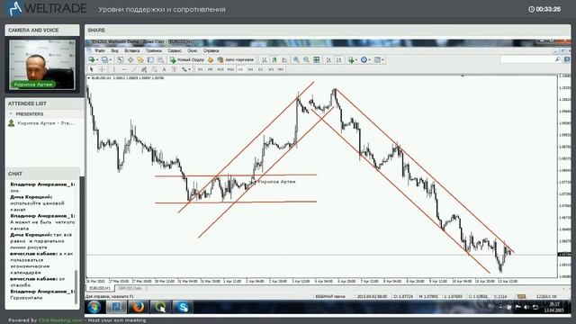This screenshot has width=576, height=324.
Task: Click the New Chart toolbar icon
Action: coord(91,59)
